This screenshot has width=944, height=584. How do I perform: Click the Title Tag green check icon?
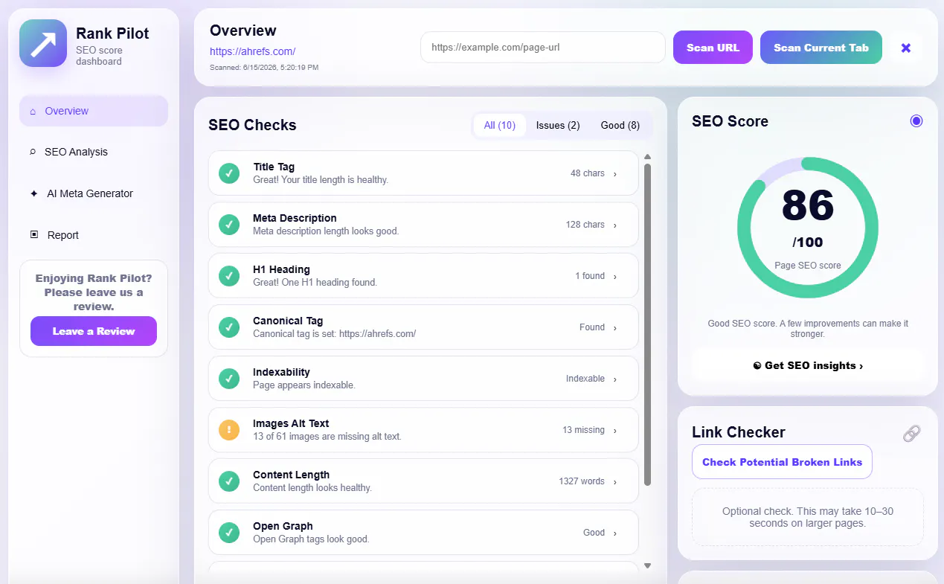tap(229, 173)
